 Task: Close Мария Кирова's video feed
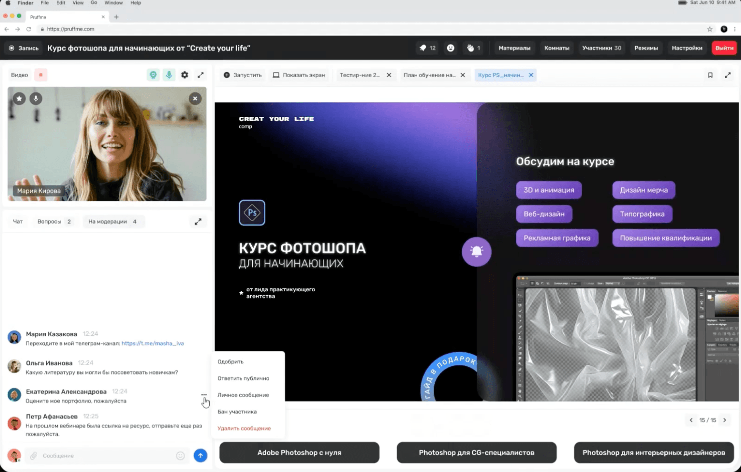coord(195,99)
